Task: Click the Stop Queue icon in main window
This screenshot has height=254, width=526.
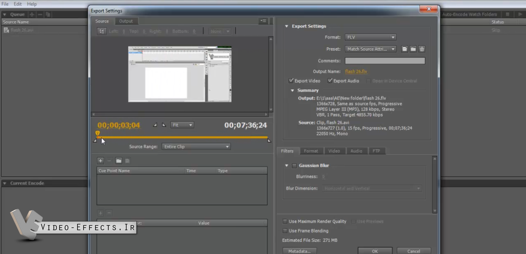Action: tap(508, 14)
